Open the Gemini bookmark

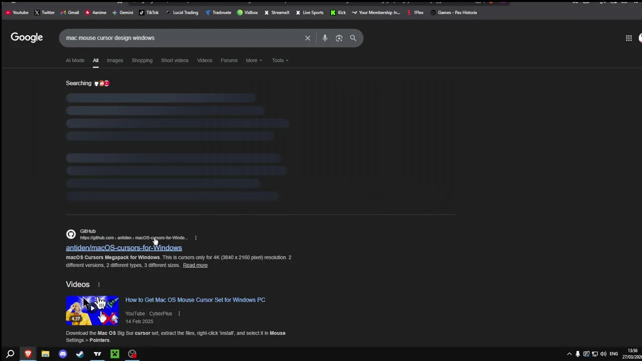tap(122, 13)
